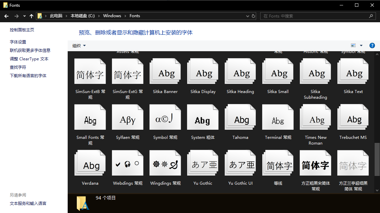The width and height of the screenshot is (380, 213).
Task: Click the scrollbar up arrow
Action: pos(377,54)
